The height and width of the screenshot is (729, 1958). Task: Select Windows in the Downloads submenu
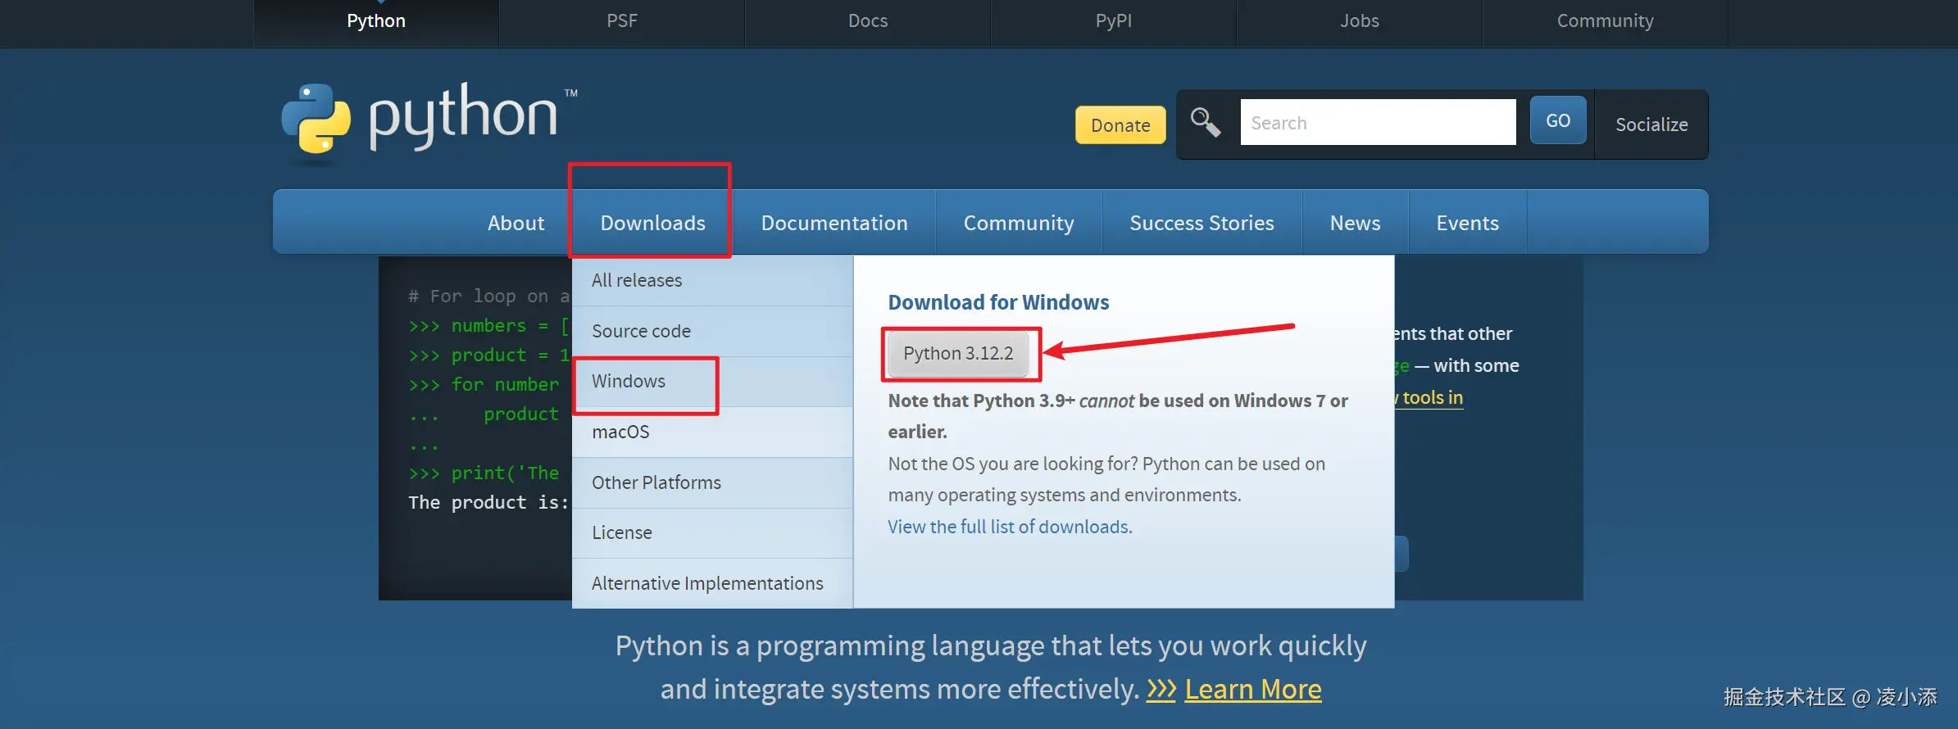click(x=629, y=382)
